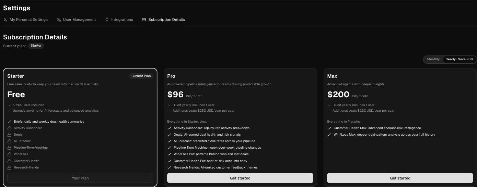
Task: Switch billing to Monthly
Action: click(433, 59)
